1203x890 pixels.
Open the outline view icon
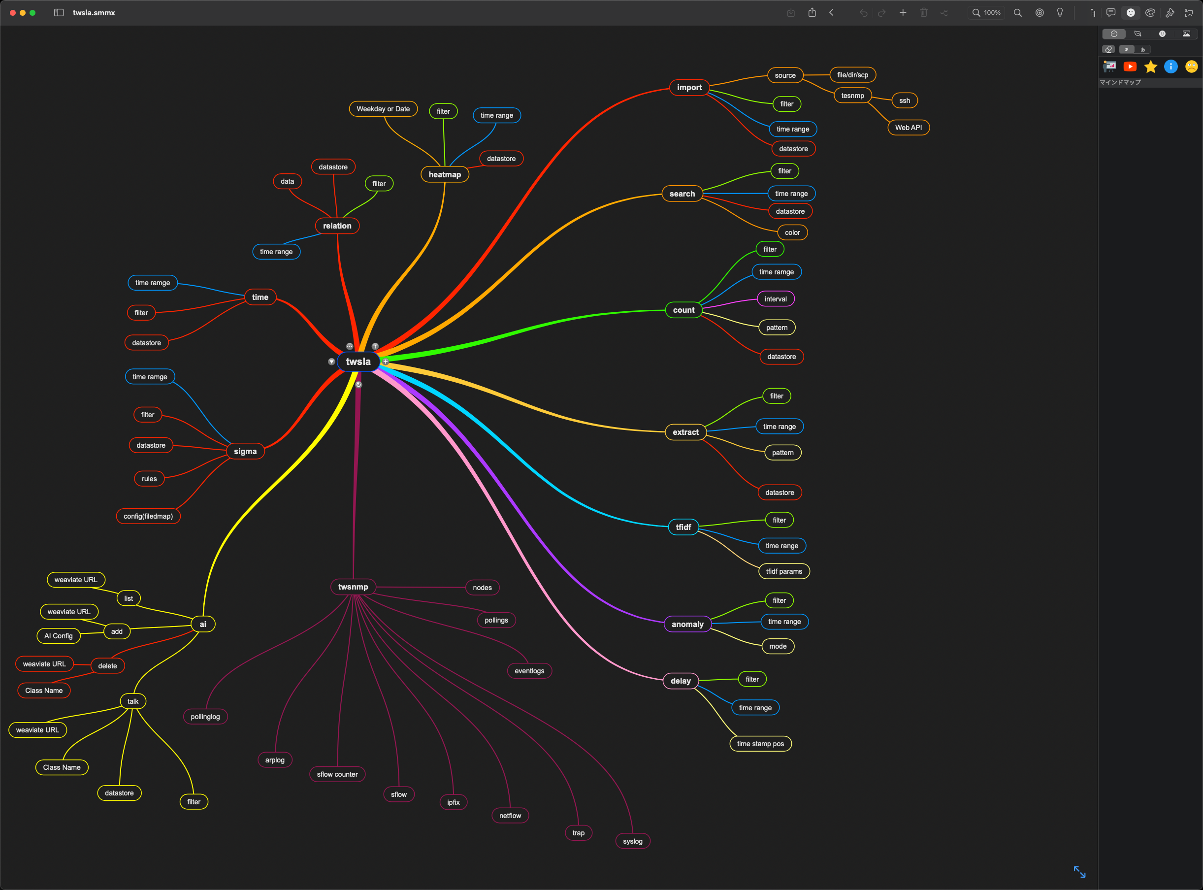pos(1093,12)
